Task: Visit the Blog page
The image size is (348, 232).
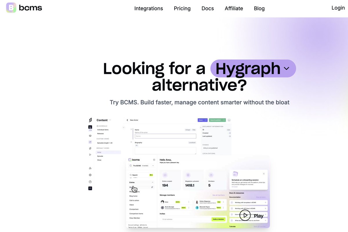Action: click(259, 8)
